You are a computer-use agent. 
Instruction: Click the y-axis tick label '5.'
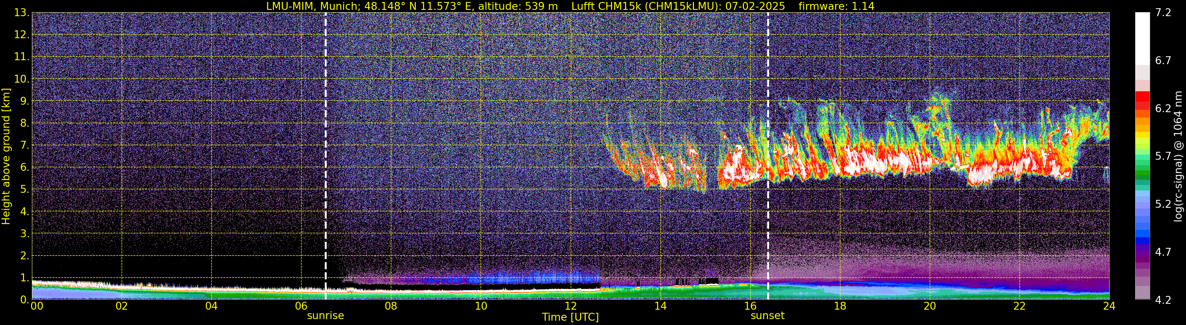pyautogui.click(x=24, y=190)
